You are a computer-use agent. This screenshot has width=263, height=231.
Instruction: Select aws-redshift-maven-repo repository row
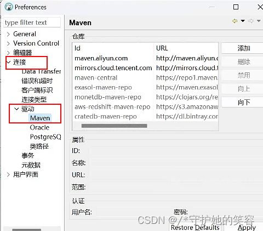145,106
